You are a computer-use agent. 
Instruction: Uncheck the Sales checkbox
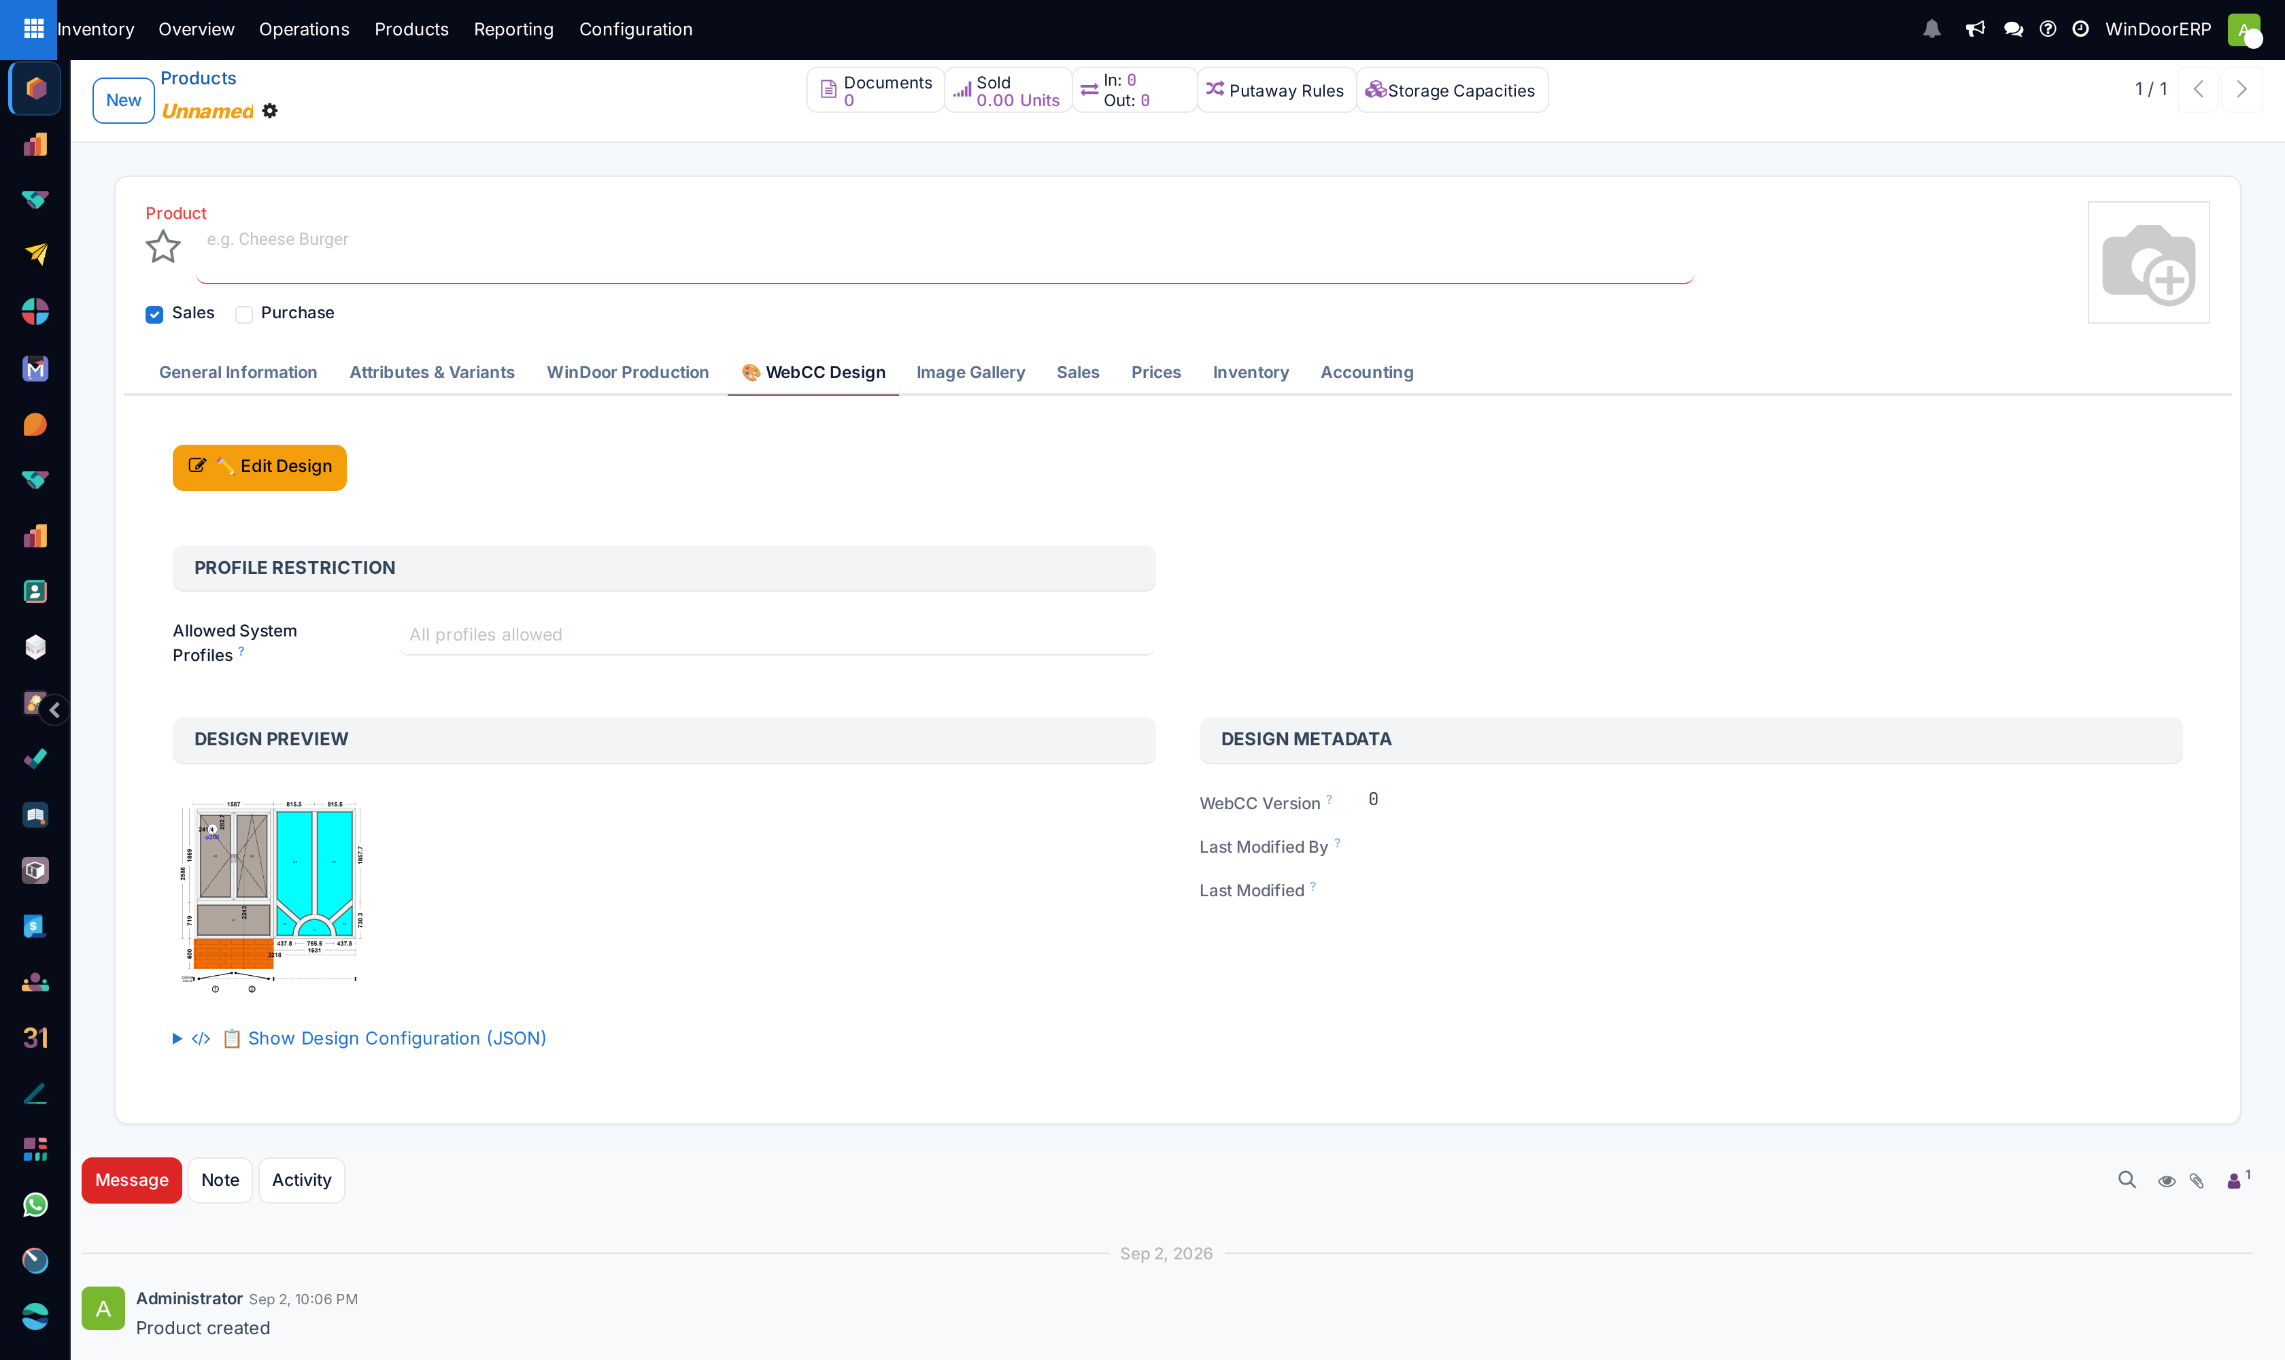(154, 314)
